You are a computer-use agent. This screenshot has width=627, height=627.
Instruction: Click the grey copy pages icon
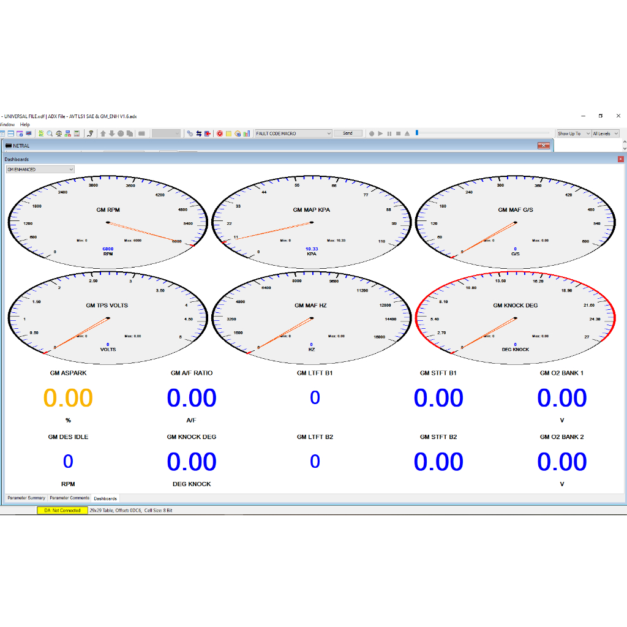130,133
